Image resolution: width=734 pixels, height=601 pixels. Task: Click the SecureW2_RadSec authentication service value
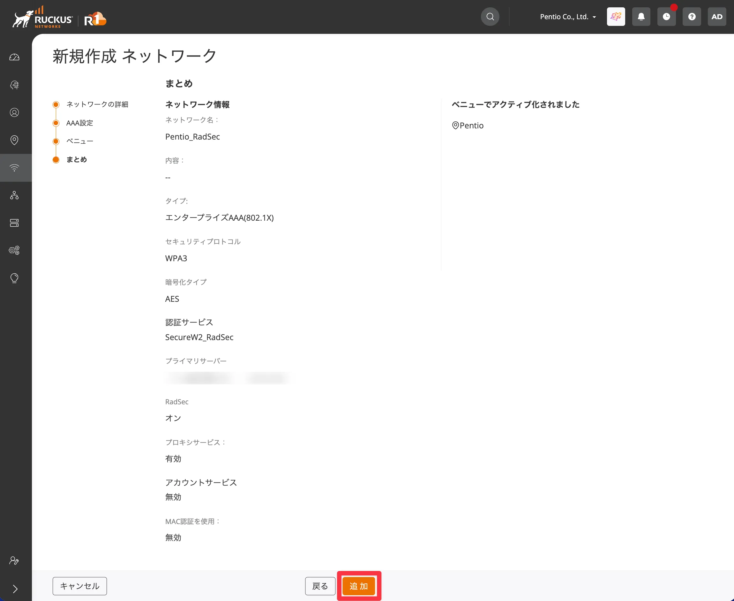coord(199,337)
